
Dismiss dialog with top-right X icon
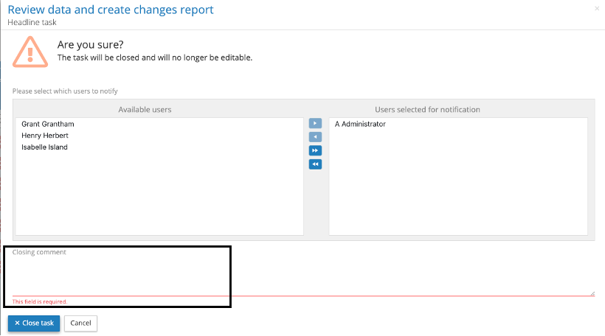[x=597, y=8]
